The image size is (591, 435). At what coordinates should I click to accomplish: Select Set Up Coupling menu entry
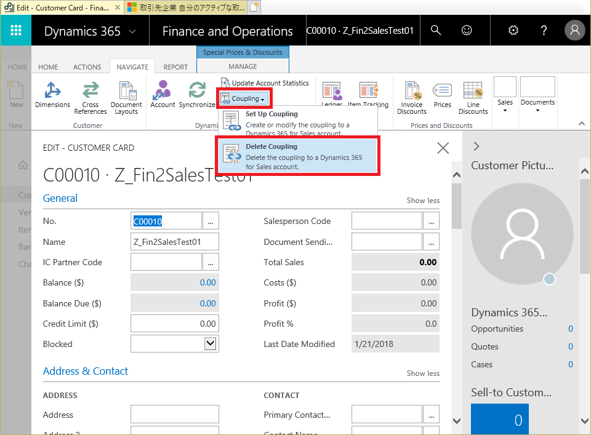point(298,122)
